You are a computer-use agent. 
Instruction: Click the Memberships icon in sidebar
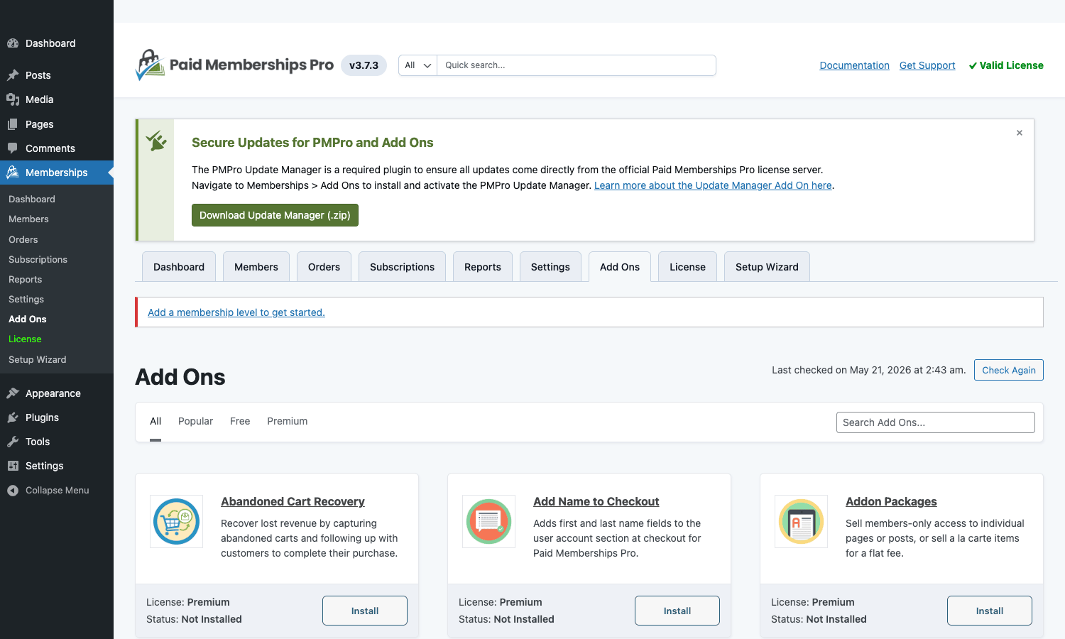pyautogui.click(x=13, y=173)
